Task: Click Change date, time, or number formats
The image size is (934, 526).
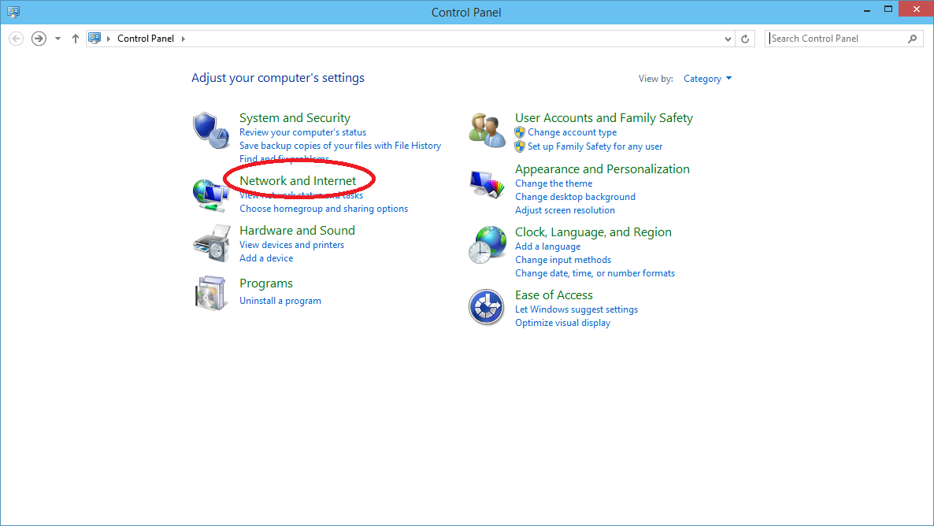Action: click(x=595, y=273)
